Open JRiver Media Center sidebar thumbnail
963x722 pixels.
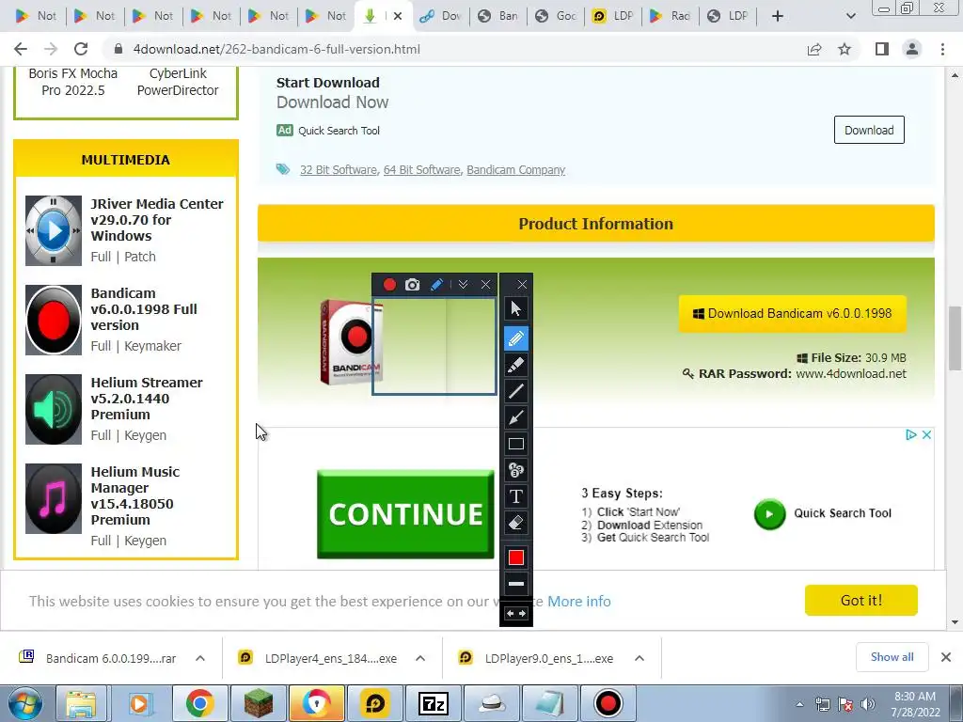54,230
